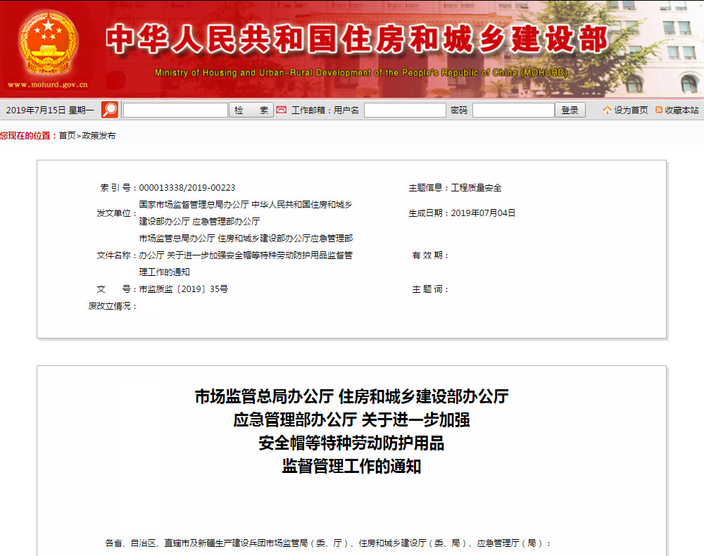Click the house icon for 设为首页
704x556 pixels.
(x=607, y=110)
